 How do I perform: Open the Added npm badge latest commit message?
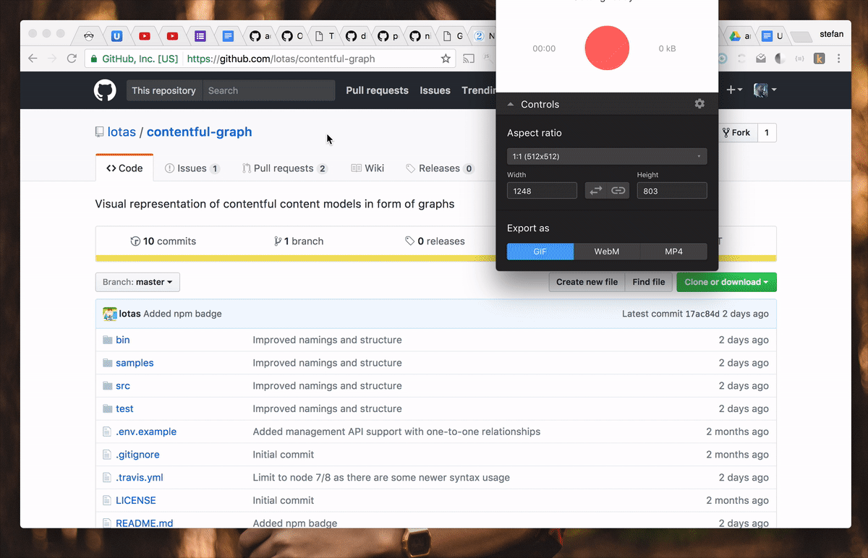click(x=182, y=314)
